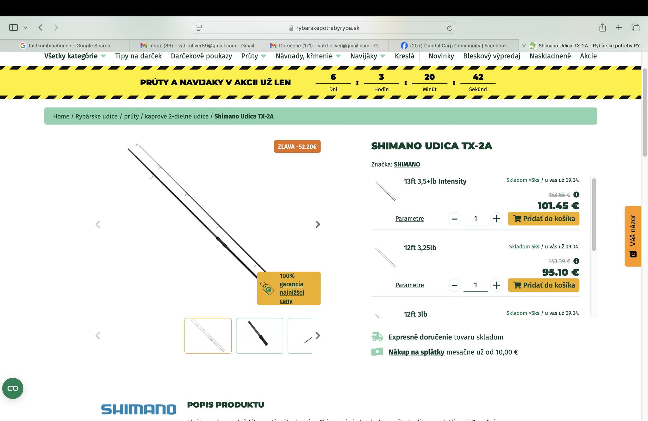Open Rybárske udice breadcrumb link
Viewport: 648px width, 421px height.
pyautogui.click(x=97, y=116)
